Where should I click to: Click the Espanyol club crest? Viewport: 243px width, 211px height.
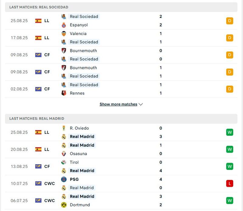point(64,25)
